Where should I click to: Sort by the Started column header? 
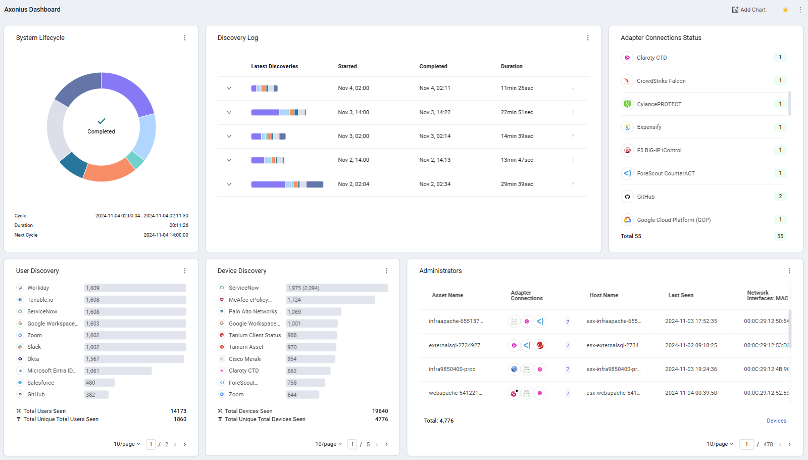click(347, 67)
